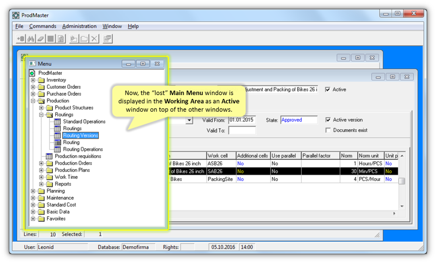
Task: Click the PCS/Hour norm unit cell
Action: coord(371,179)
